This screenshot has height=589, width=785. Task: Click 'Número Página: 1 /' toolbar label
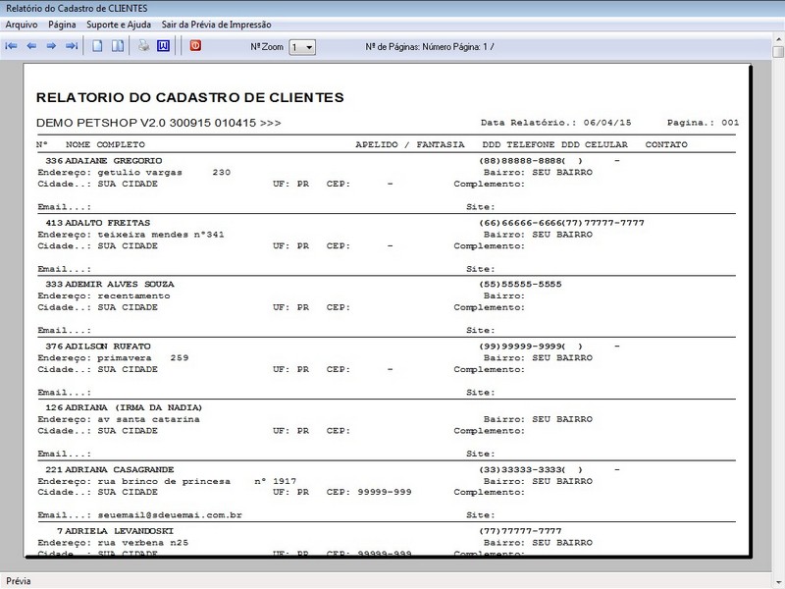point(458,46)
